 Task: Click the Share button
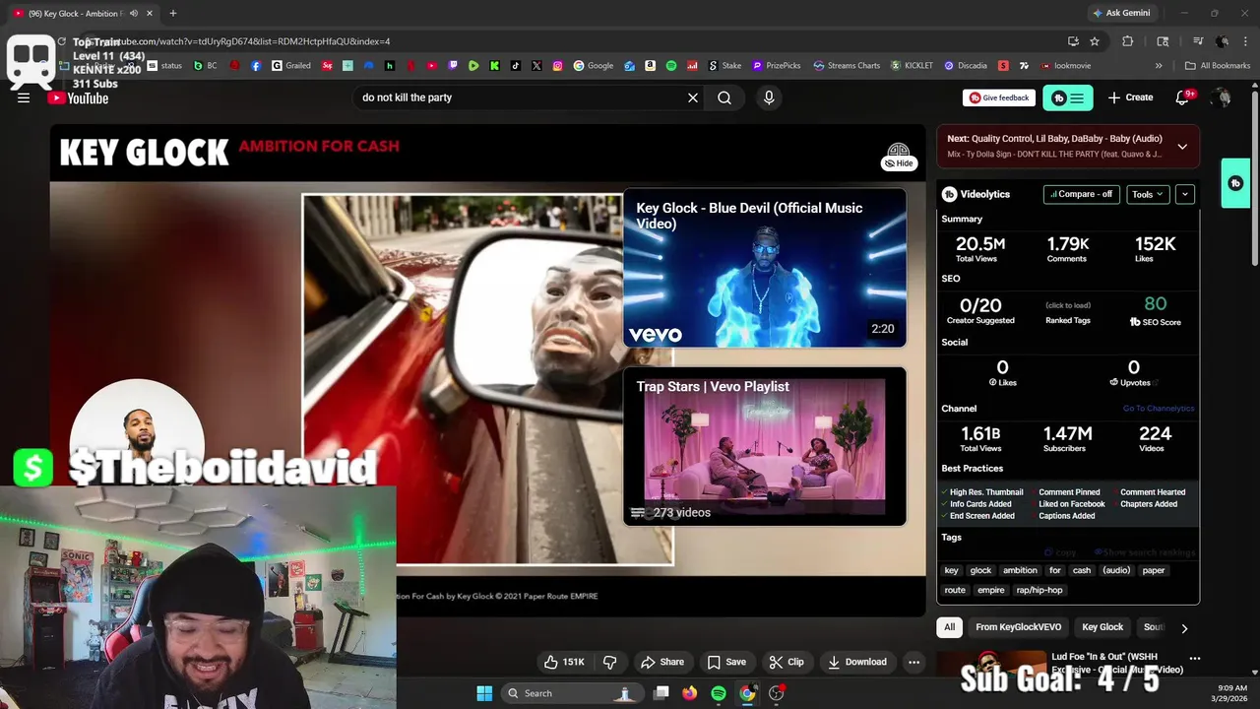coord(662,662)
